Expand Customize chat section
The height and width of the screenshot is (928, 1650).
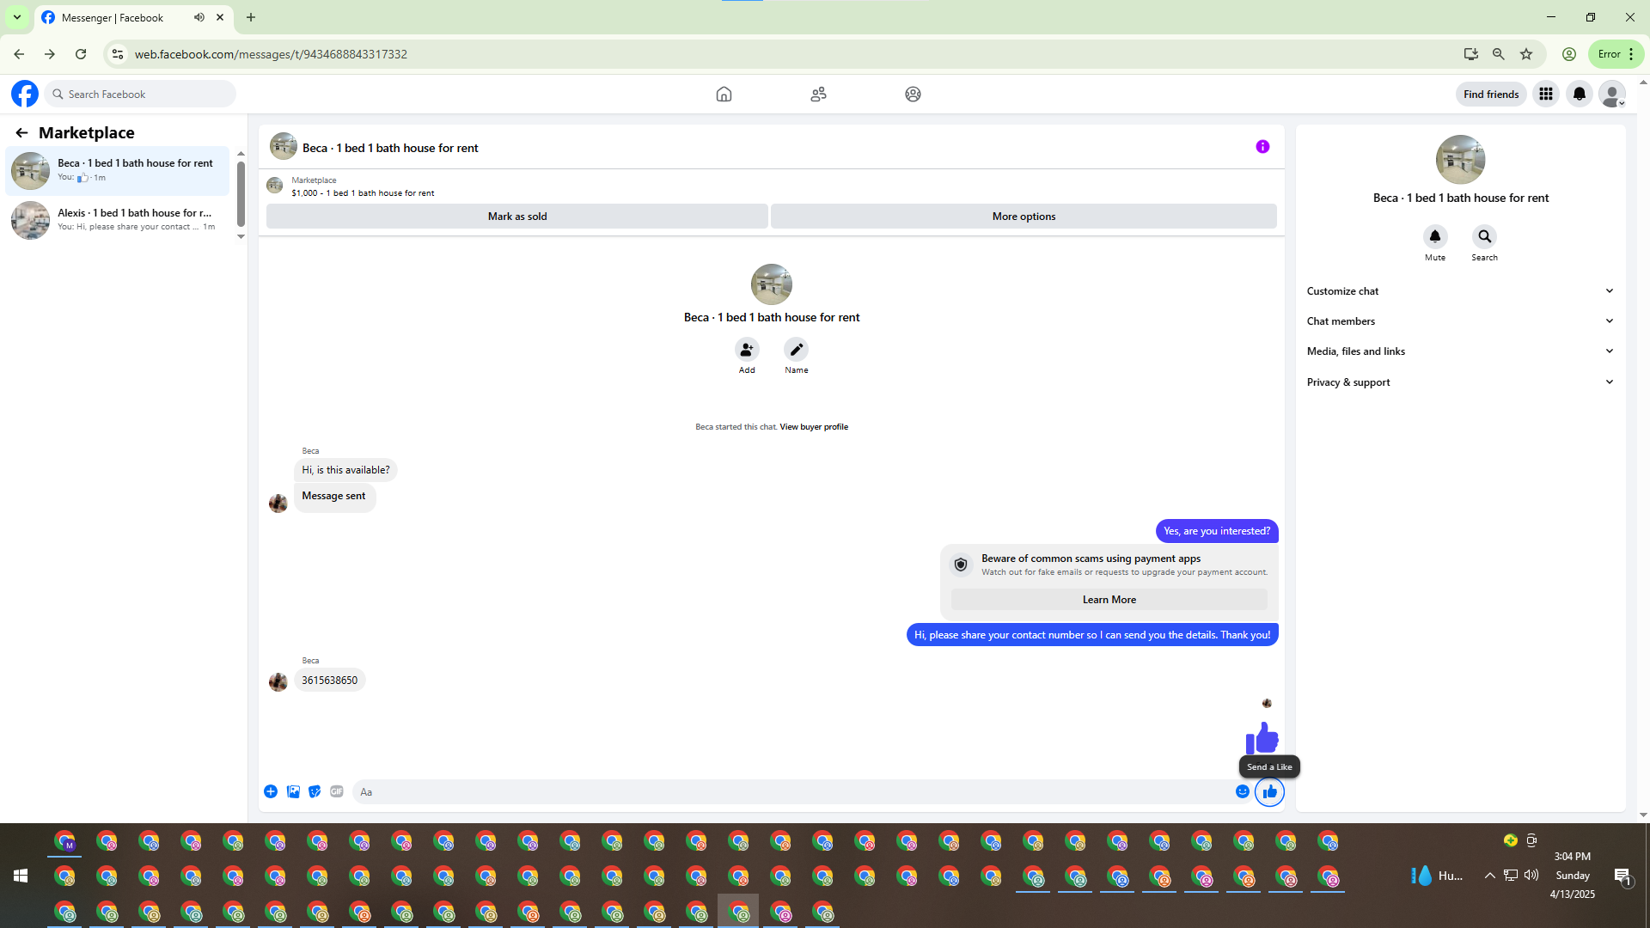(1459, 291)
